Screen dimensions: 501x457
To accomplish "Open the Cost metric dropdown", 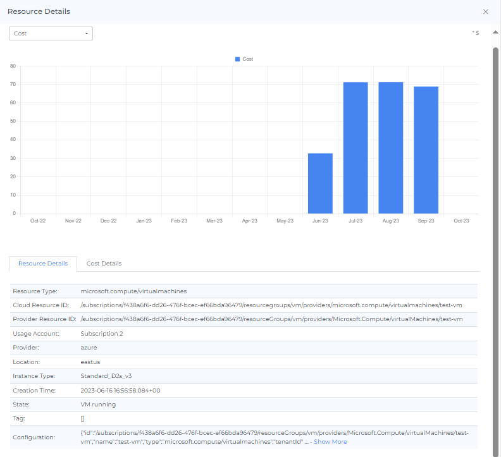I will click(x=51, y=34).
